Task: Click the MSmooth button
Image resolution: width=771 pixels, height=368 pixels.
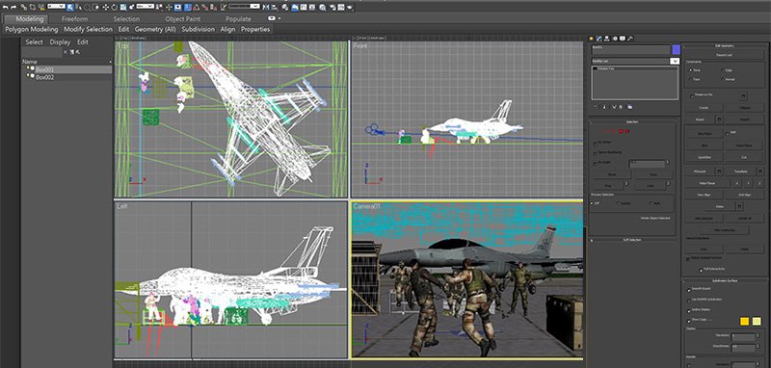Action: pos(701,171)
